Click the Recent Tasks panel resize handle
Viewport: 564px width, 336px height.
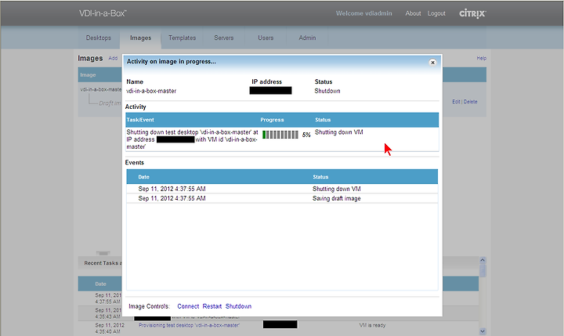103,253
